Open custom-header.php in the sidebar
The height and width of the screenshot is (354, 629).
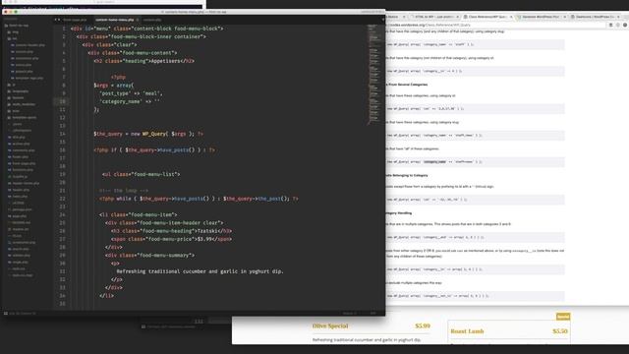tap(29, 45)
